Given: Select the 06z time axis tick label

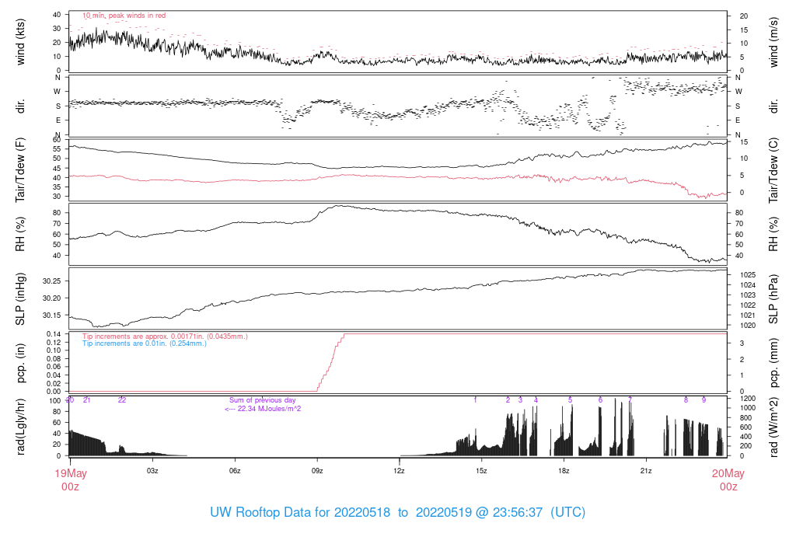Looking at the screenshot, I should point(235,471).
